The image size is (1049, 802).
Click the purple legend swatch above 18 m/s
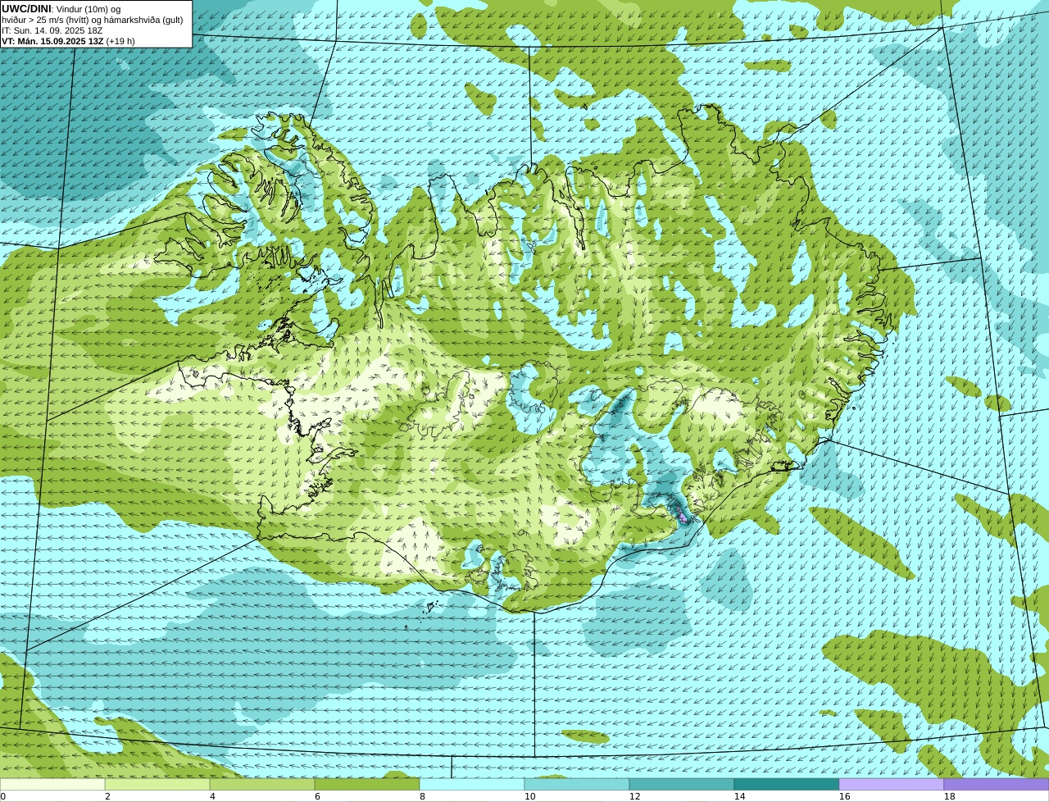(997, 785)
